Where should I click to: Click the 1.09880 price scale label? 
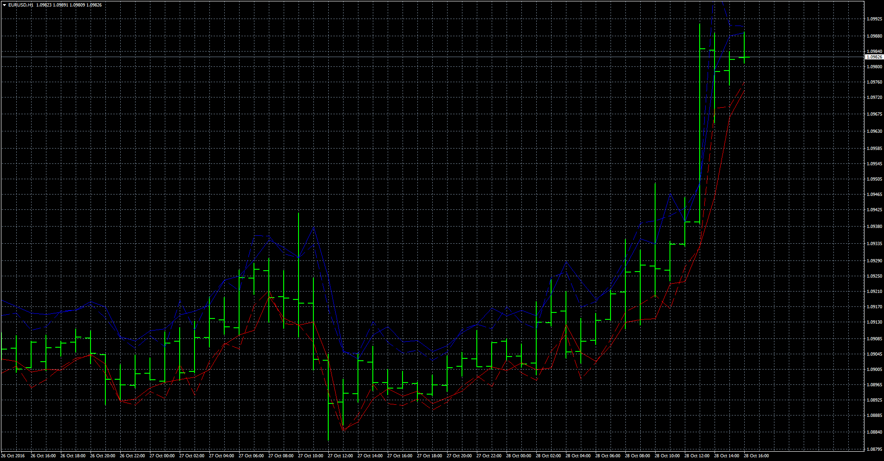[x=874, y=36]
